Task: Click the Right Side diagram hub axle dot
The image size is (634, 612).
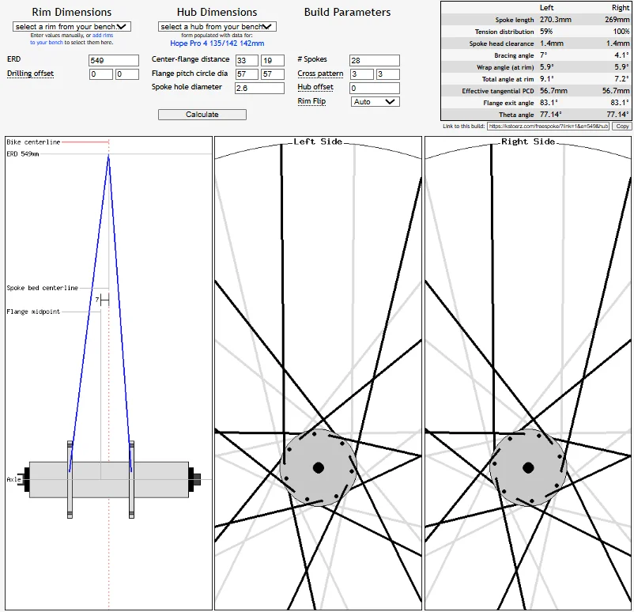Action: 528,468
